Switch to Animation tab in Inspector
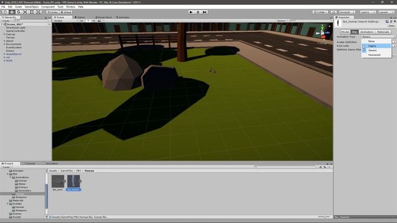The image size is (397, 223). click(367, 32)
